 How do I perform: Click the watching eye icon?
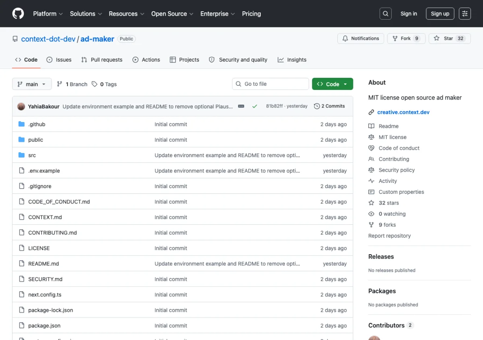pos(372,214)
